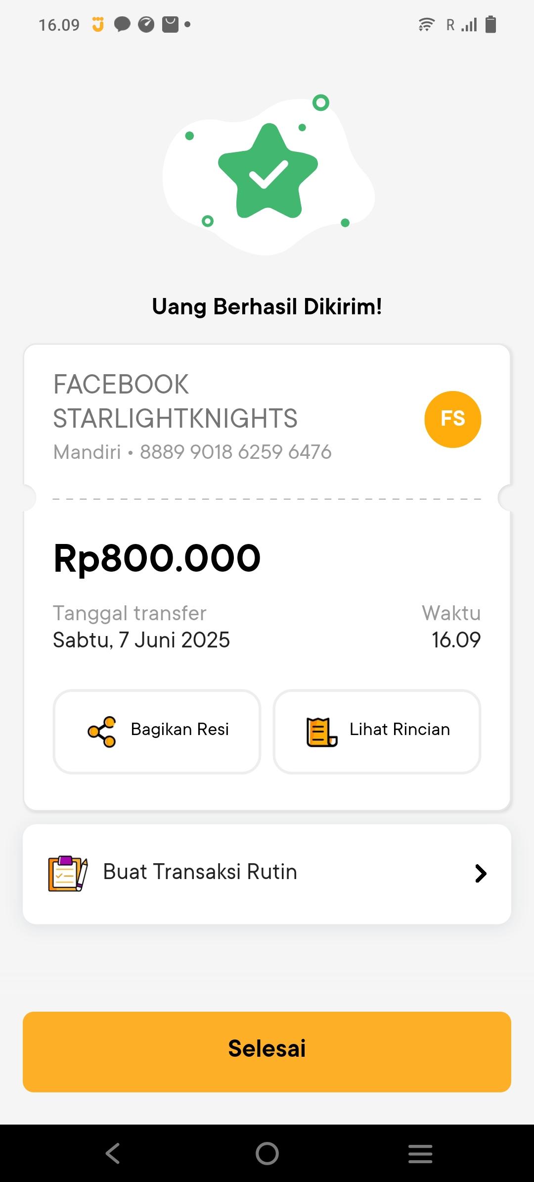Screen dimensions: 534x1182
Task: Tap the chat bubble notification icon
Action: point(122,24)
